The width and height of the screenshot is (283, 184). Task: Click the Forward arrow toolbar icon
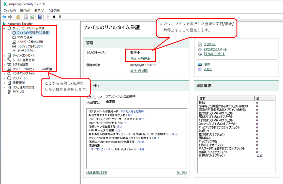point(10,17)
